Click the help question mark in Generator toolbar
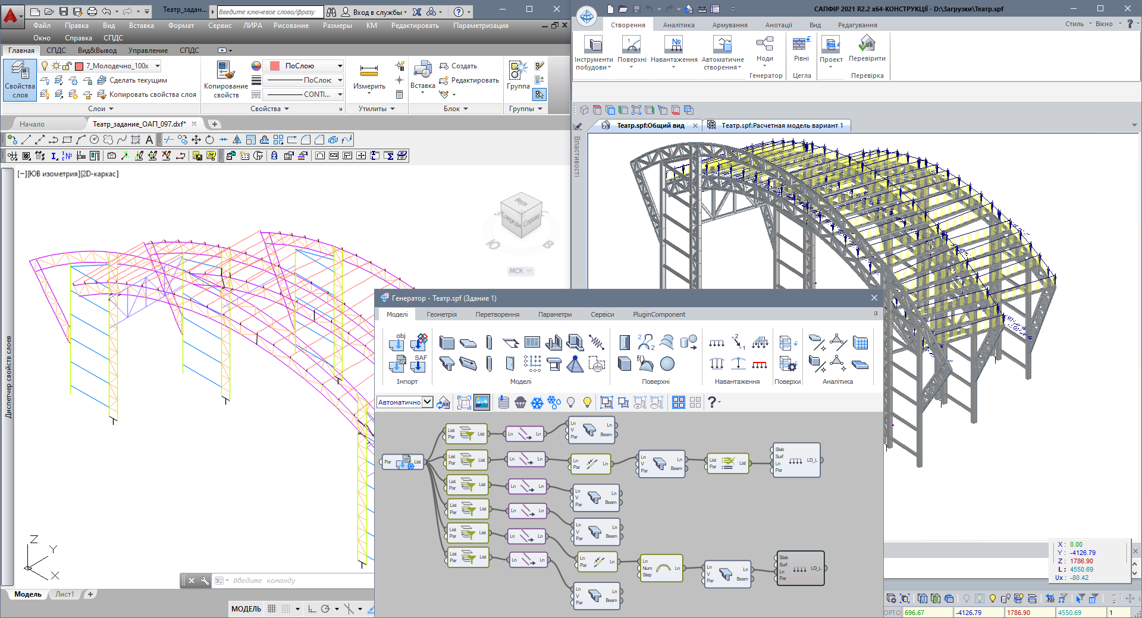The height and width of the screenshot is (618, 1142). click(x=712, y=402)
